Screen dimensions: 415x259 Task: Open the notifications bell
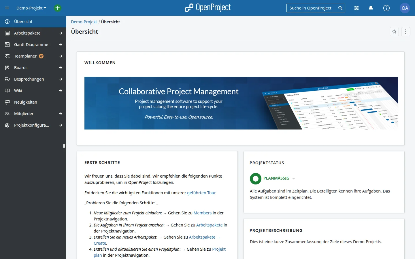[371, 8]
